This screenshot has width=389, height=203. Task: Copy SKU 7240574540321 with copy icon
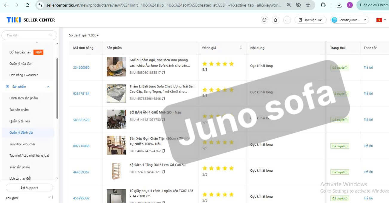click(x=163, y=172)
